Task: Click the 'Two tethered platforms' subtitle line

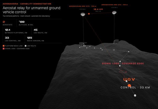Action: (26, 16)
